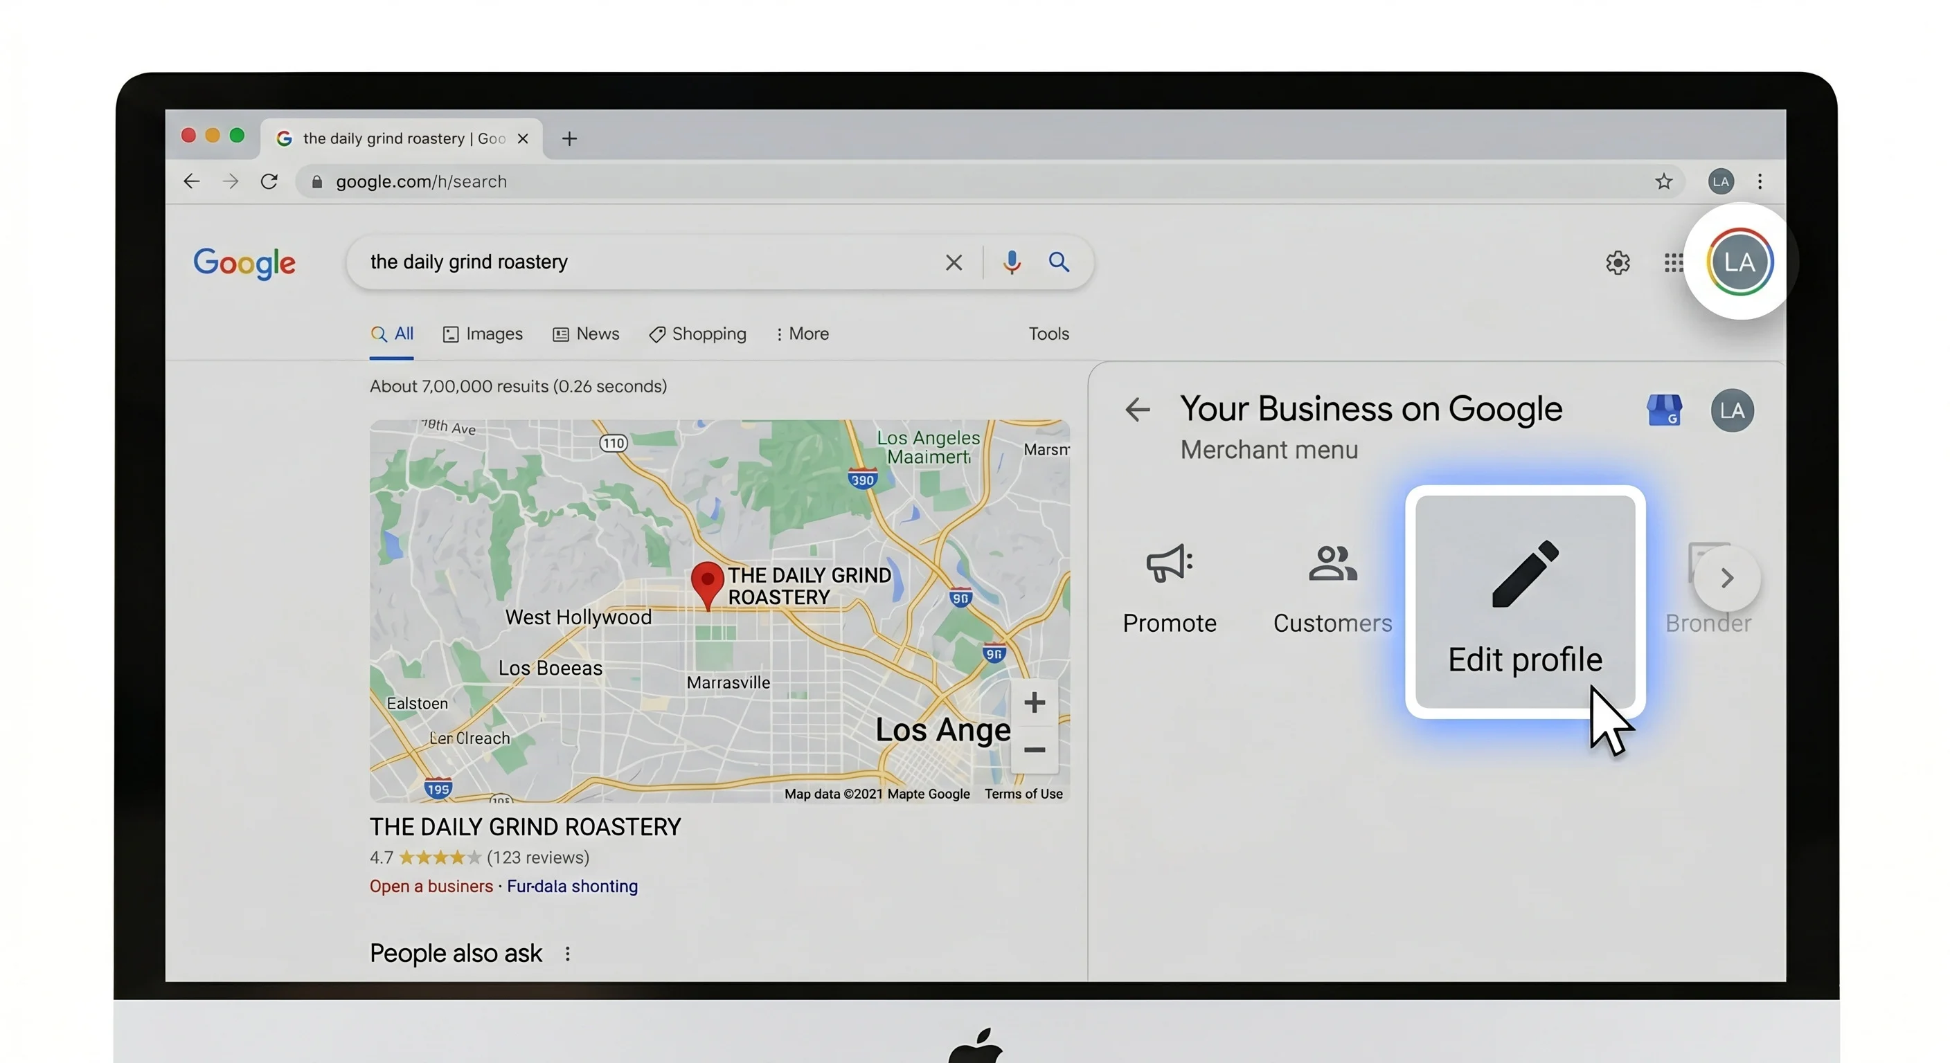The height and width of the screenshot is (1063, 1950).
Task: Open the Google account LA avatar
Action: [x=1739, y=262]
